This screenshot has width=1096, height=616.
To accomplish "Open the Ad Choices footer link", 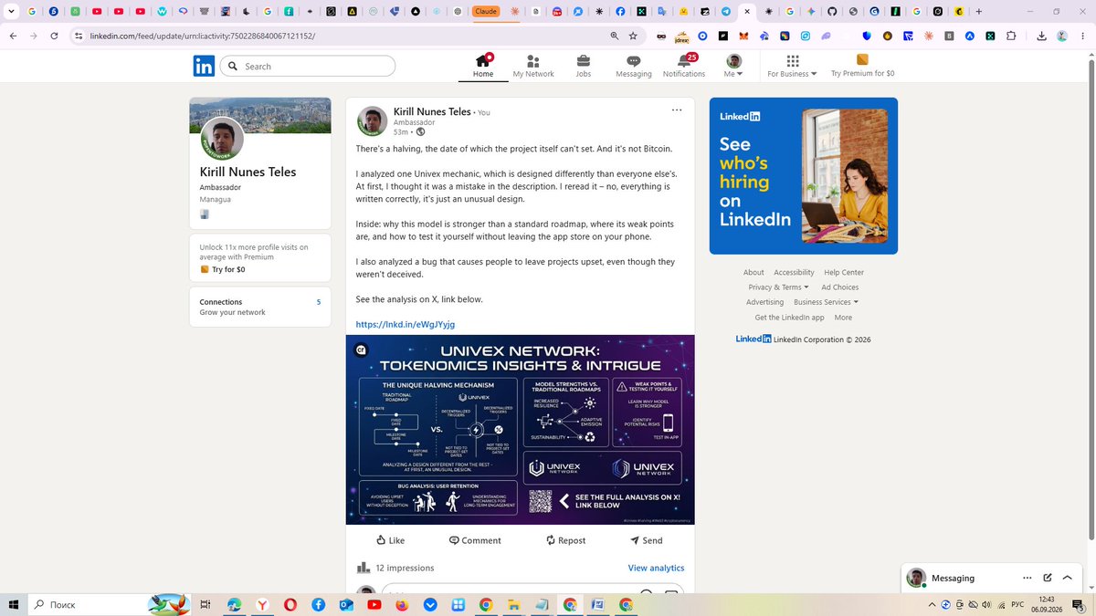I will click(839, 287).
